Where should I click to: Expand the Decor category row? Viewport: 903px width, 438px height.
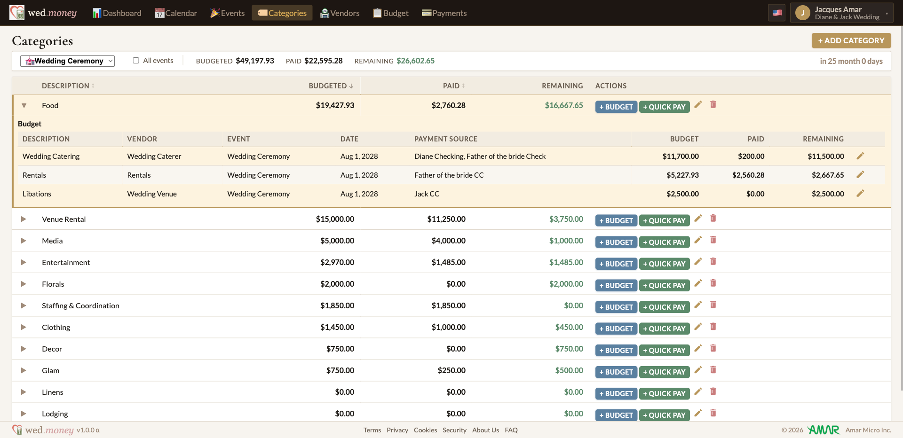24,349
